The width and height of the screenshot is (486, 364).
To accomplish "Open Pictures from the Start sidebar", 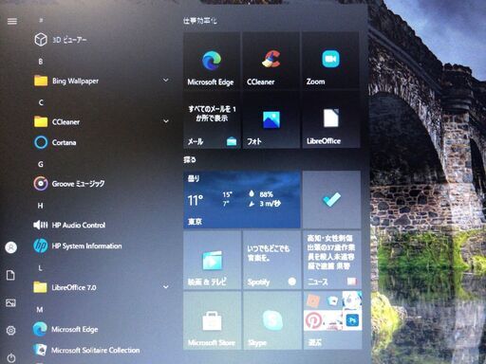I will (x=10, y=302).
